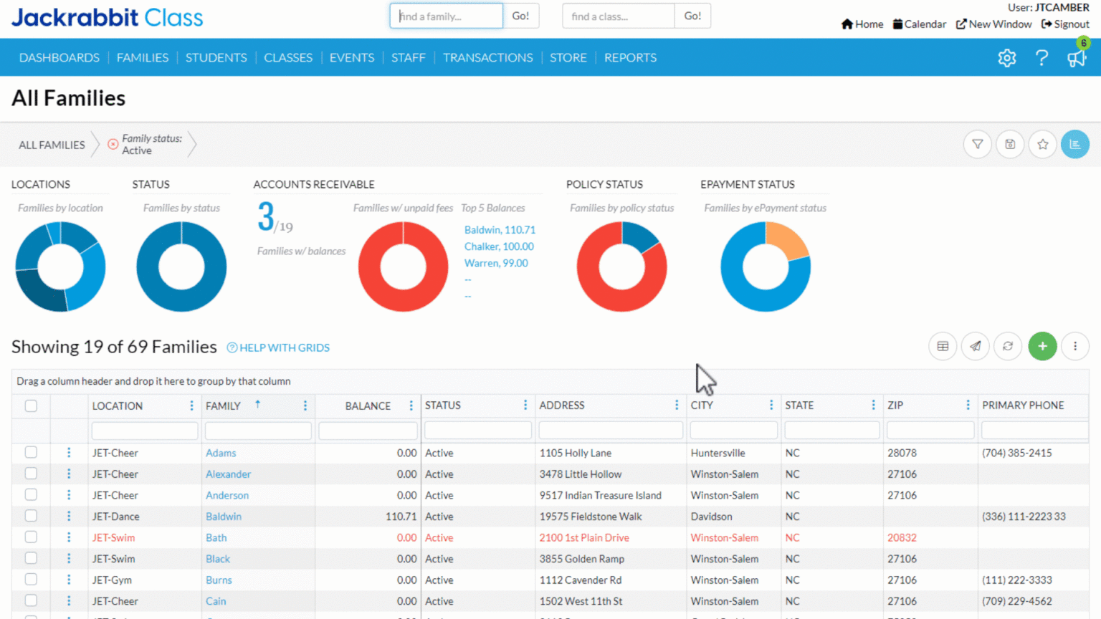
Task: Refresh the families grid
Action: click(1007, 347)
